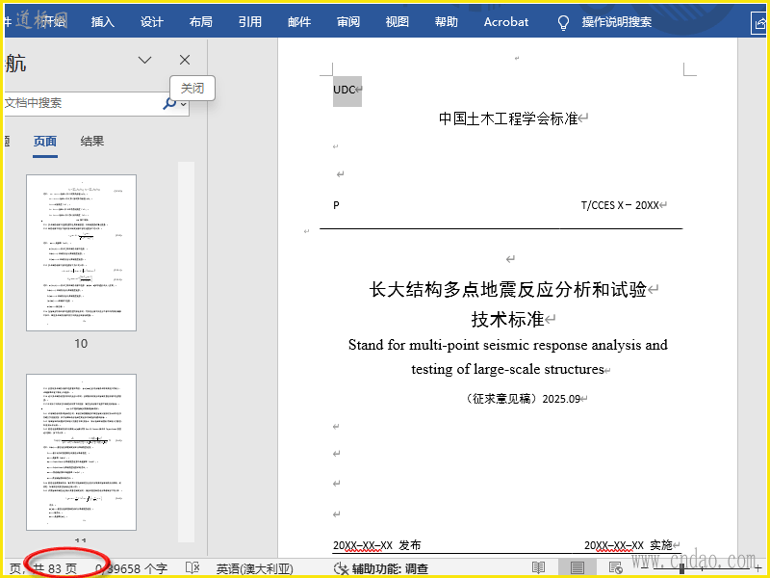Select the 邮件 ribbon tab

[x=299, y=22]
